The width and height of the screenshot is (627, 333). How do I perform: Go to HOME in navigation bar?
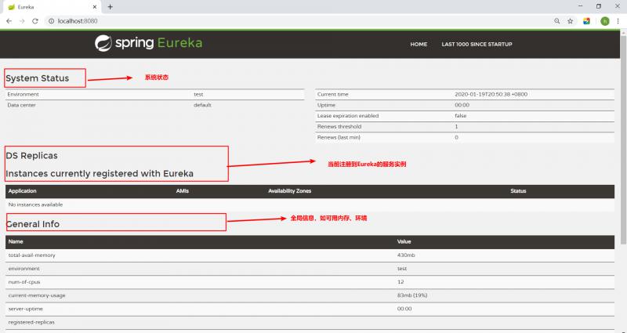point(419,44)
